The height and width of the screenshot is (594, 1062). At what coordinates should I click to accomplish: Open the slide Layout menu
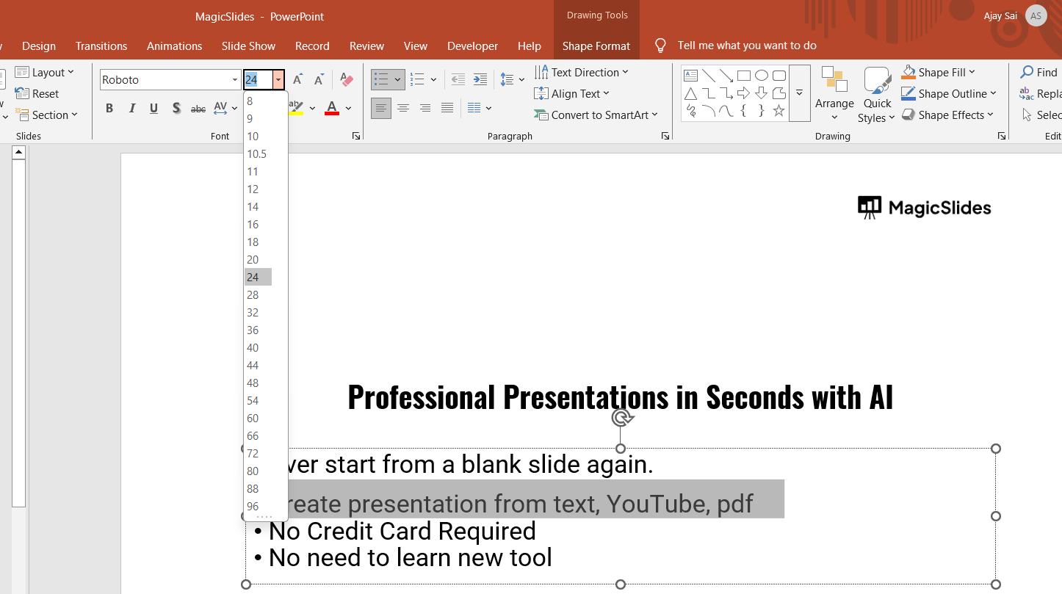tap(45, 72)
